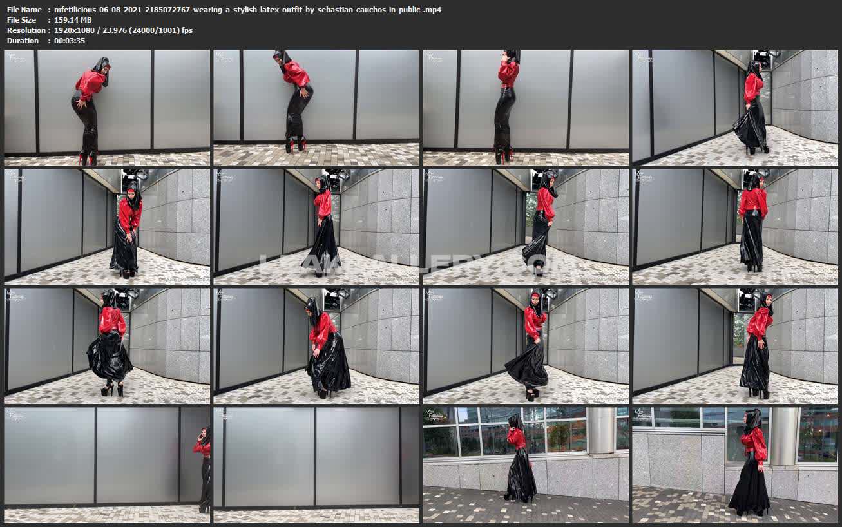The width and height of the screenshot is (842, 527).
Task: Click the last thumbnail in the top row
Action: (735, 108)
